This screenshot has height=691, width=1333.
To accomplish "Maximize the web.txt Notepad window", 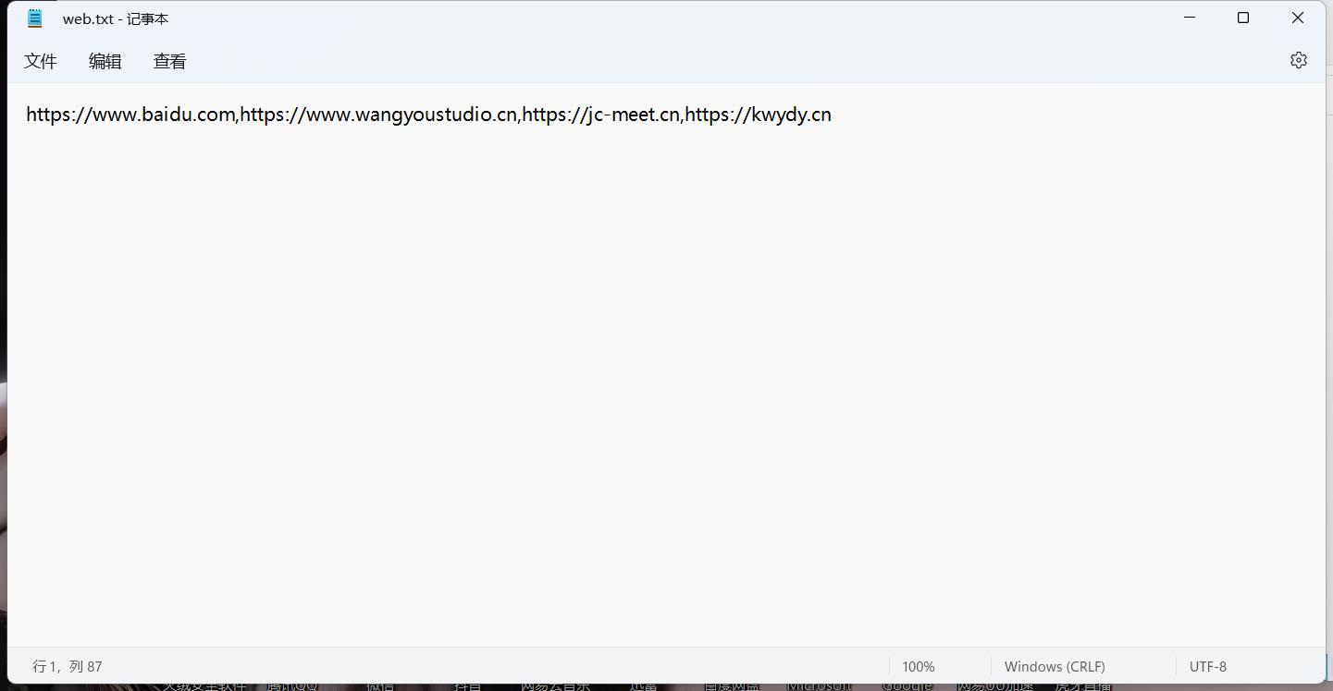I will (1243, 18).
